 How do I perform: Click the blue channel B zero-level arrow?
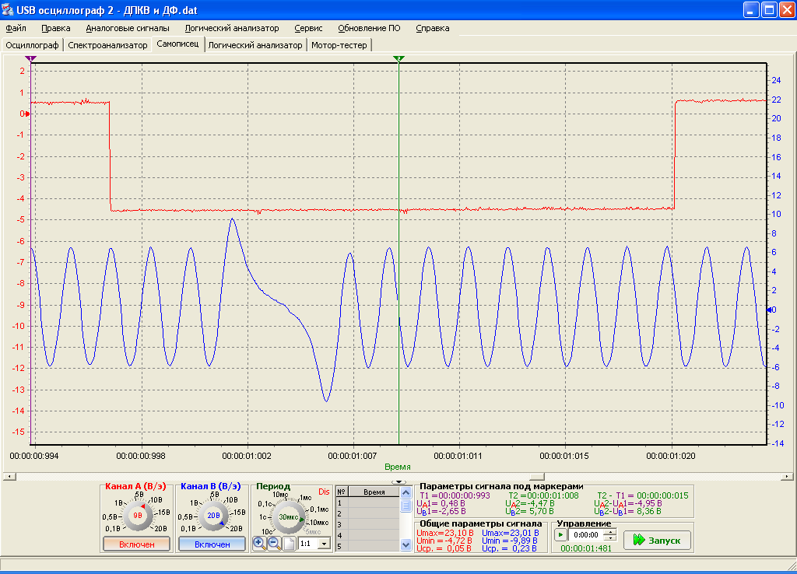[x=770, y=310]
